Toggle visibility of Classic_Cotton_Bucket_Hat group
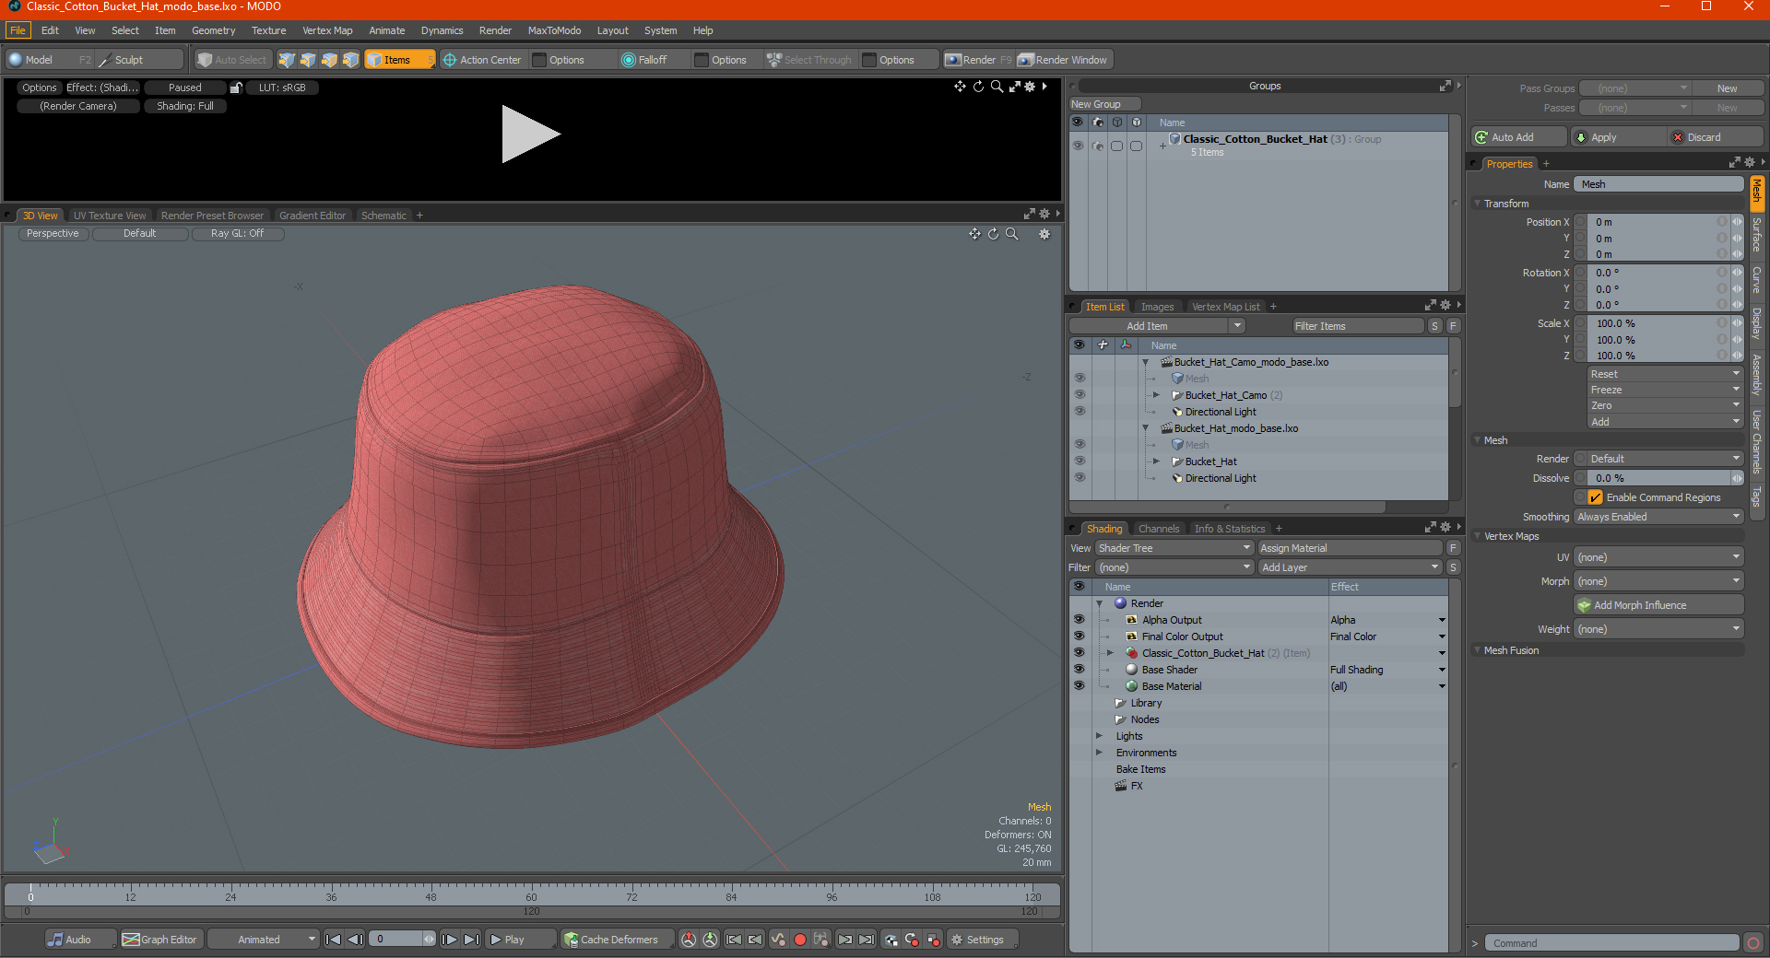Viewport: 1770px width, 958px height. tap(1078, 146)
